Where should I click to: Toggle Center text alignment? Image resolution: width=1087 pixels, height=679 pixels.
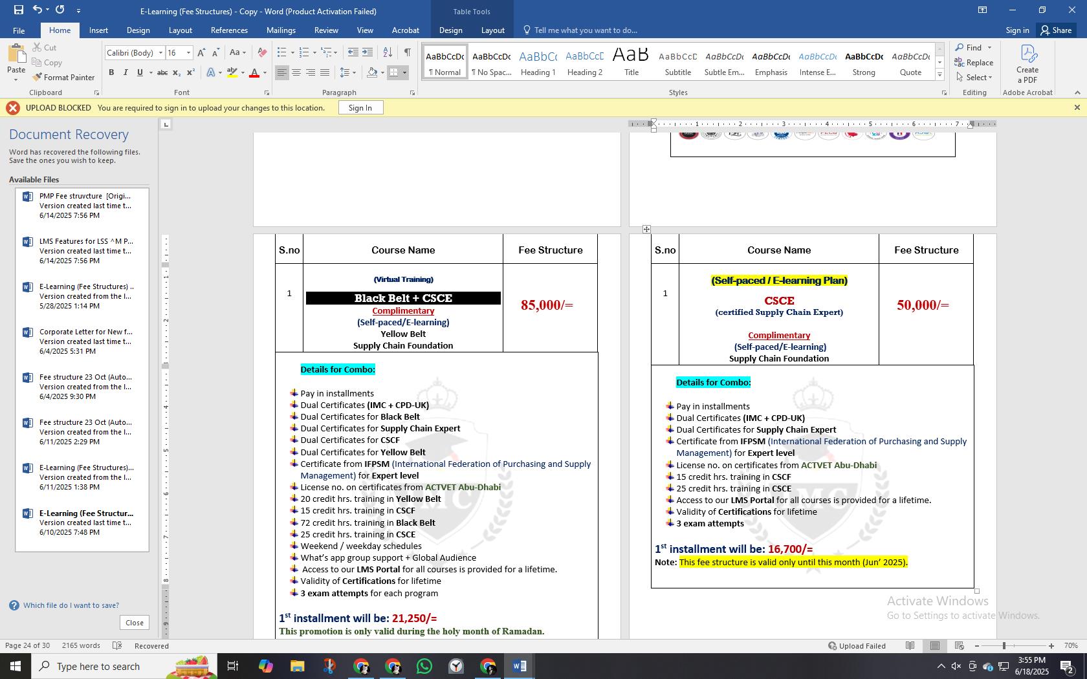[296, 73]
